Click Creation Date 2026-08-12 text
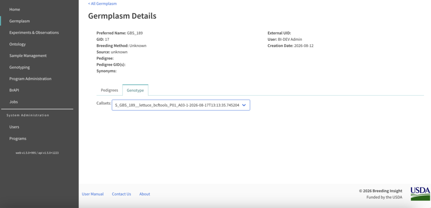Image resolution: width=431 pixels, height=208 pixels. tap(290, 45)
